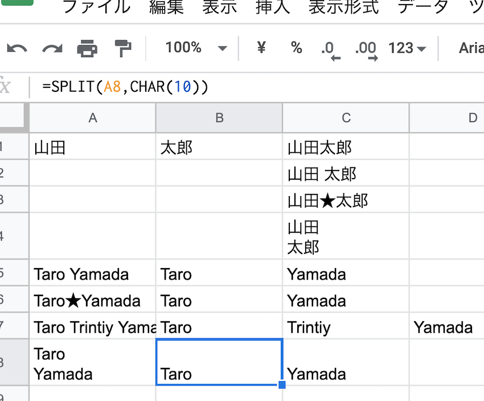Select cell containing Trintiy
The width and height of the screenshot is (484, 401).
pos(346,327)
